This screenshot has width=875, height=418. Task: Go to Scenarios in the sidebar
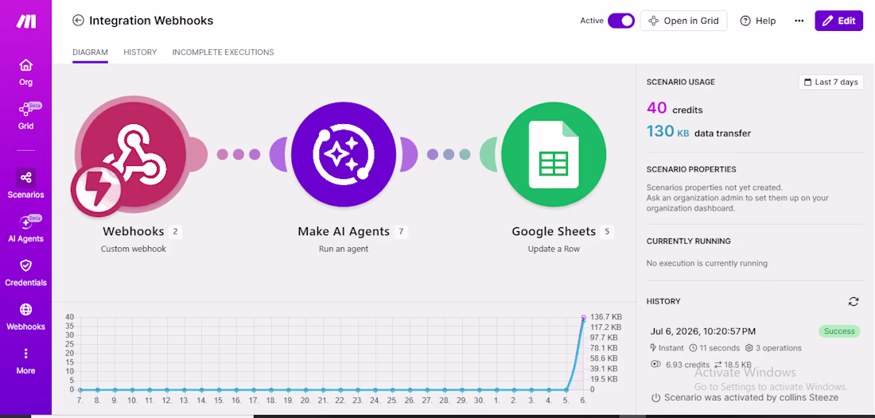pos(25,184)
